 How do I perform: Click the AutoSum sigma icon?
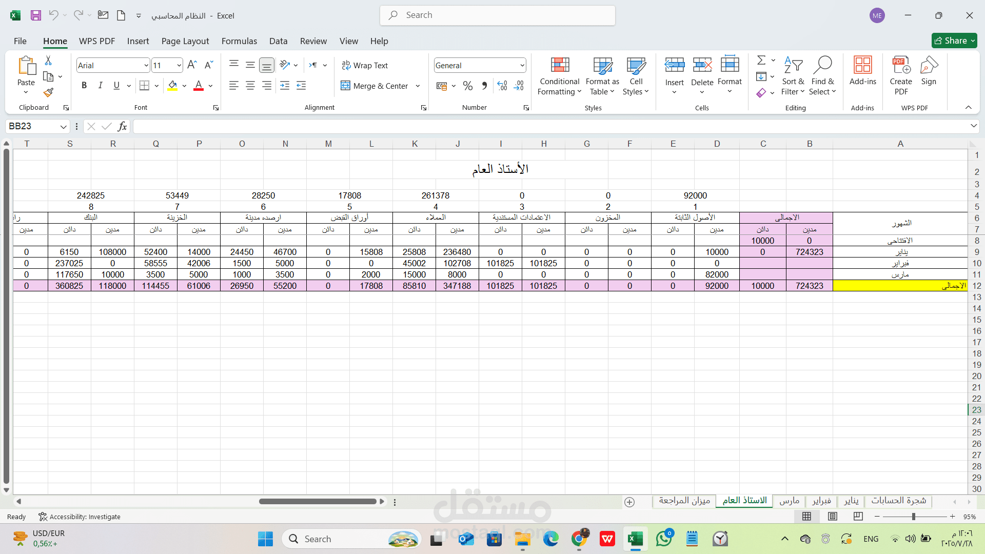[761, 61]
